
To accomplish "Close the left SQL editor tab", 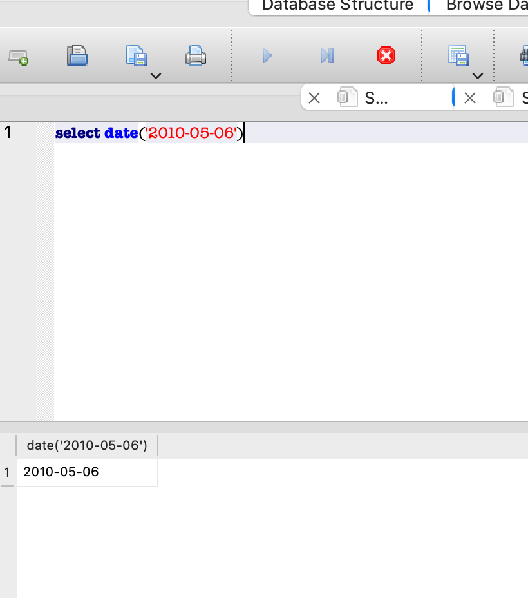I will pyautogui.click(x=314, y=98).
